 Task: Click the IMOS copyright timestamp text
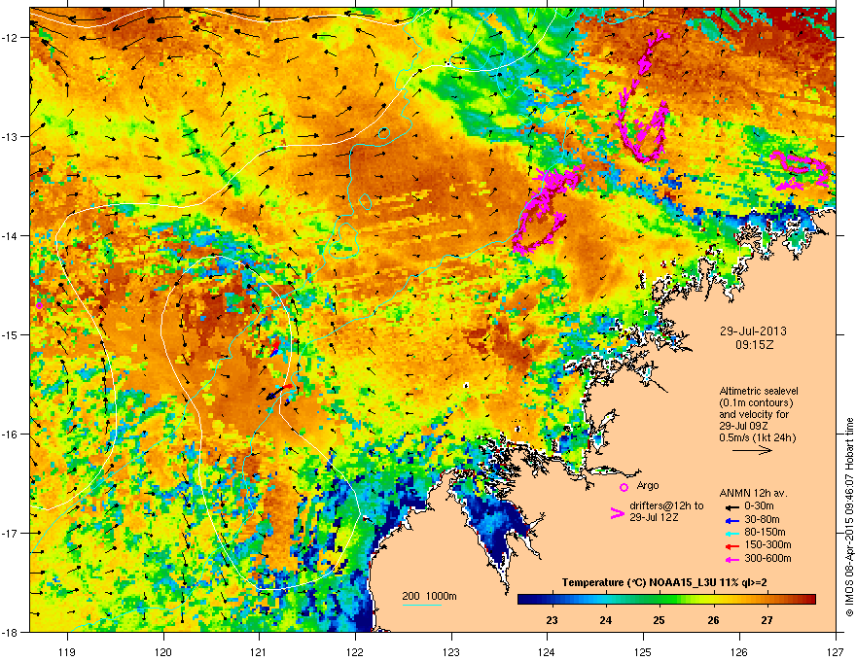coord(849,516)
